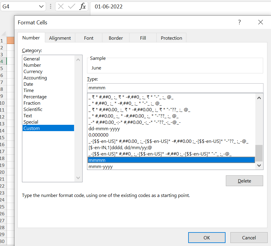271x246 pixels.
Task: Click the formula bar enter checkmark icon
Action: (71, 7)
